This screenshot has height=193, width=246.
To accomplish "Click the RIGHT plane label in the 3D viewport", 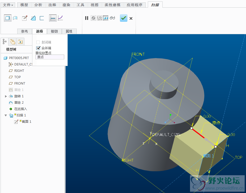I will coord(128,160).
